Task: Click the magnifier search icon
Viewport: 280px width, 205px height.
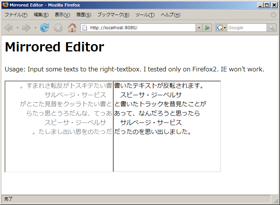Action: pyautogui.click(x=272, y=28)
